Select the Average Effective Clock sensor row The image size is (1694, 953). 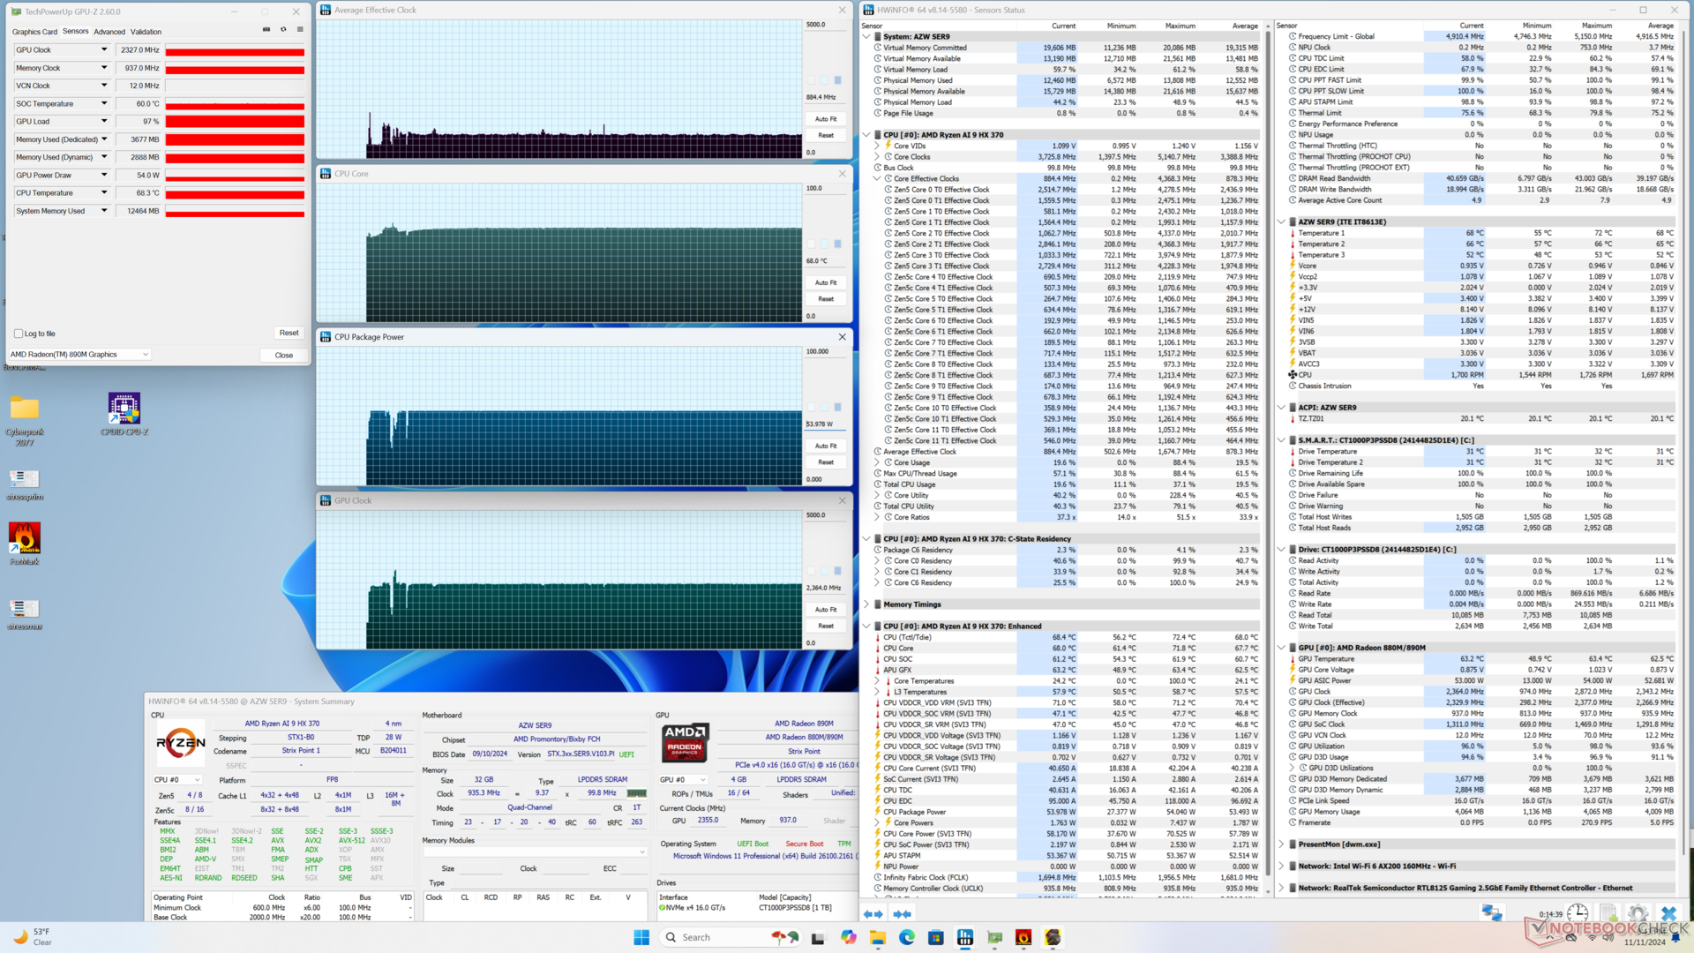pos(1066,452)
